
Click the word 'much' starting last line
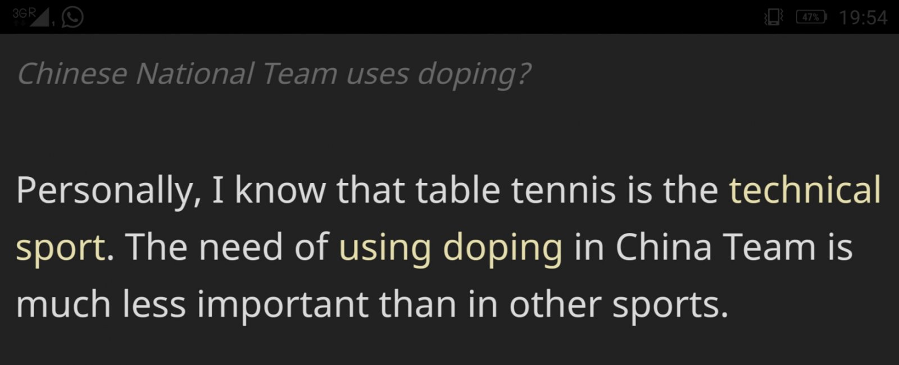63,304
